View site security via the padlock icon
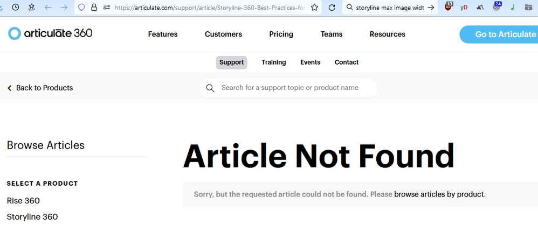 click(x=94, y=7)
